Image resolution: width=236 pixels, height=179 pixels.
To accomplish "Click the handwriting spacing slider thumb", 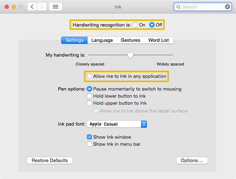I will click(x=130, y=56).
